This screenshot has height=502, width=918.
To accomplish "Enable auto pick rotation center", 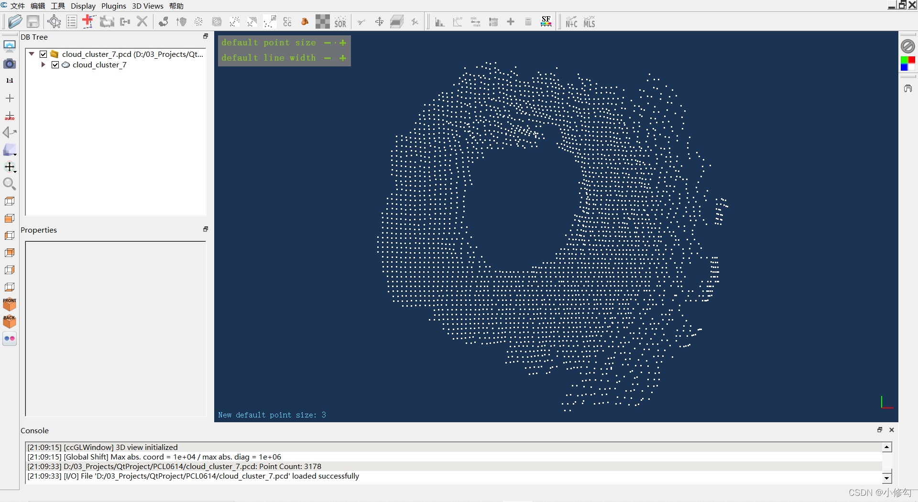I will 10,116.
